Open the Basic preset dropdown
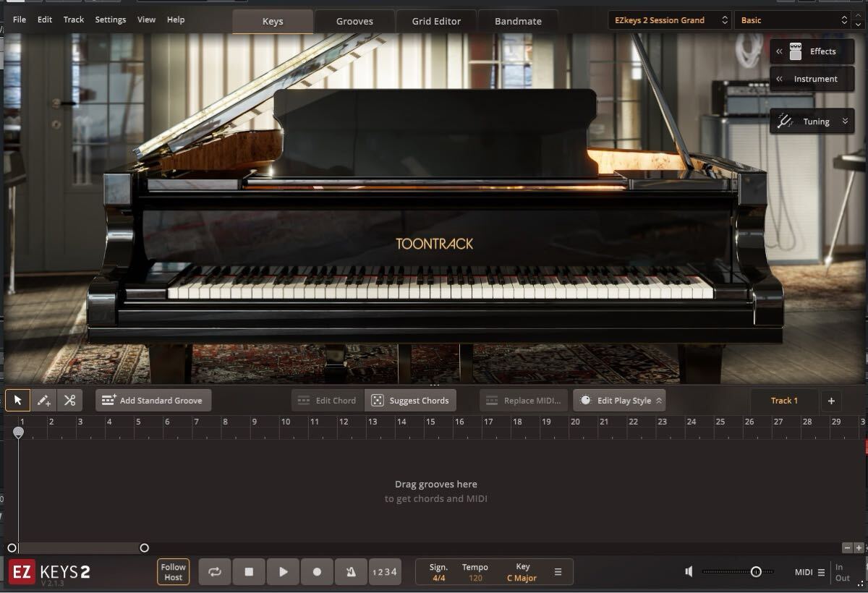The height and width of the screenshot is (593, 868). (x=791, y=20)
